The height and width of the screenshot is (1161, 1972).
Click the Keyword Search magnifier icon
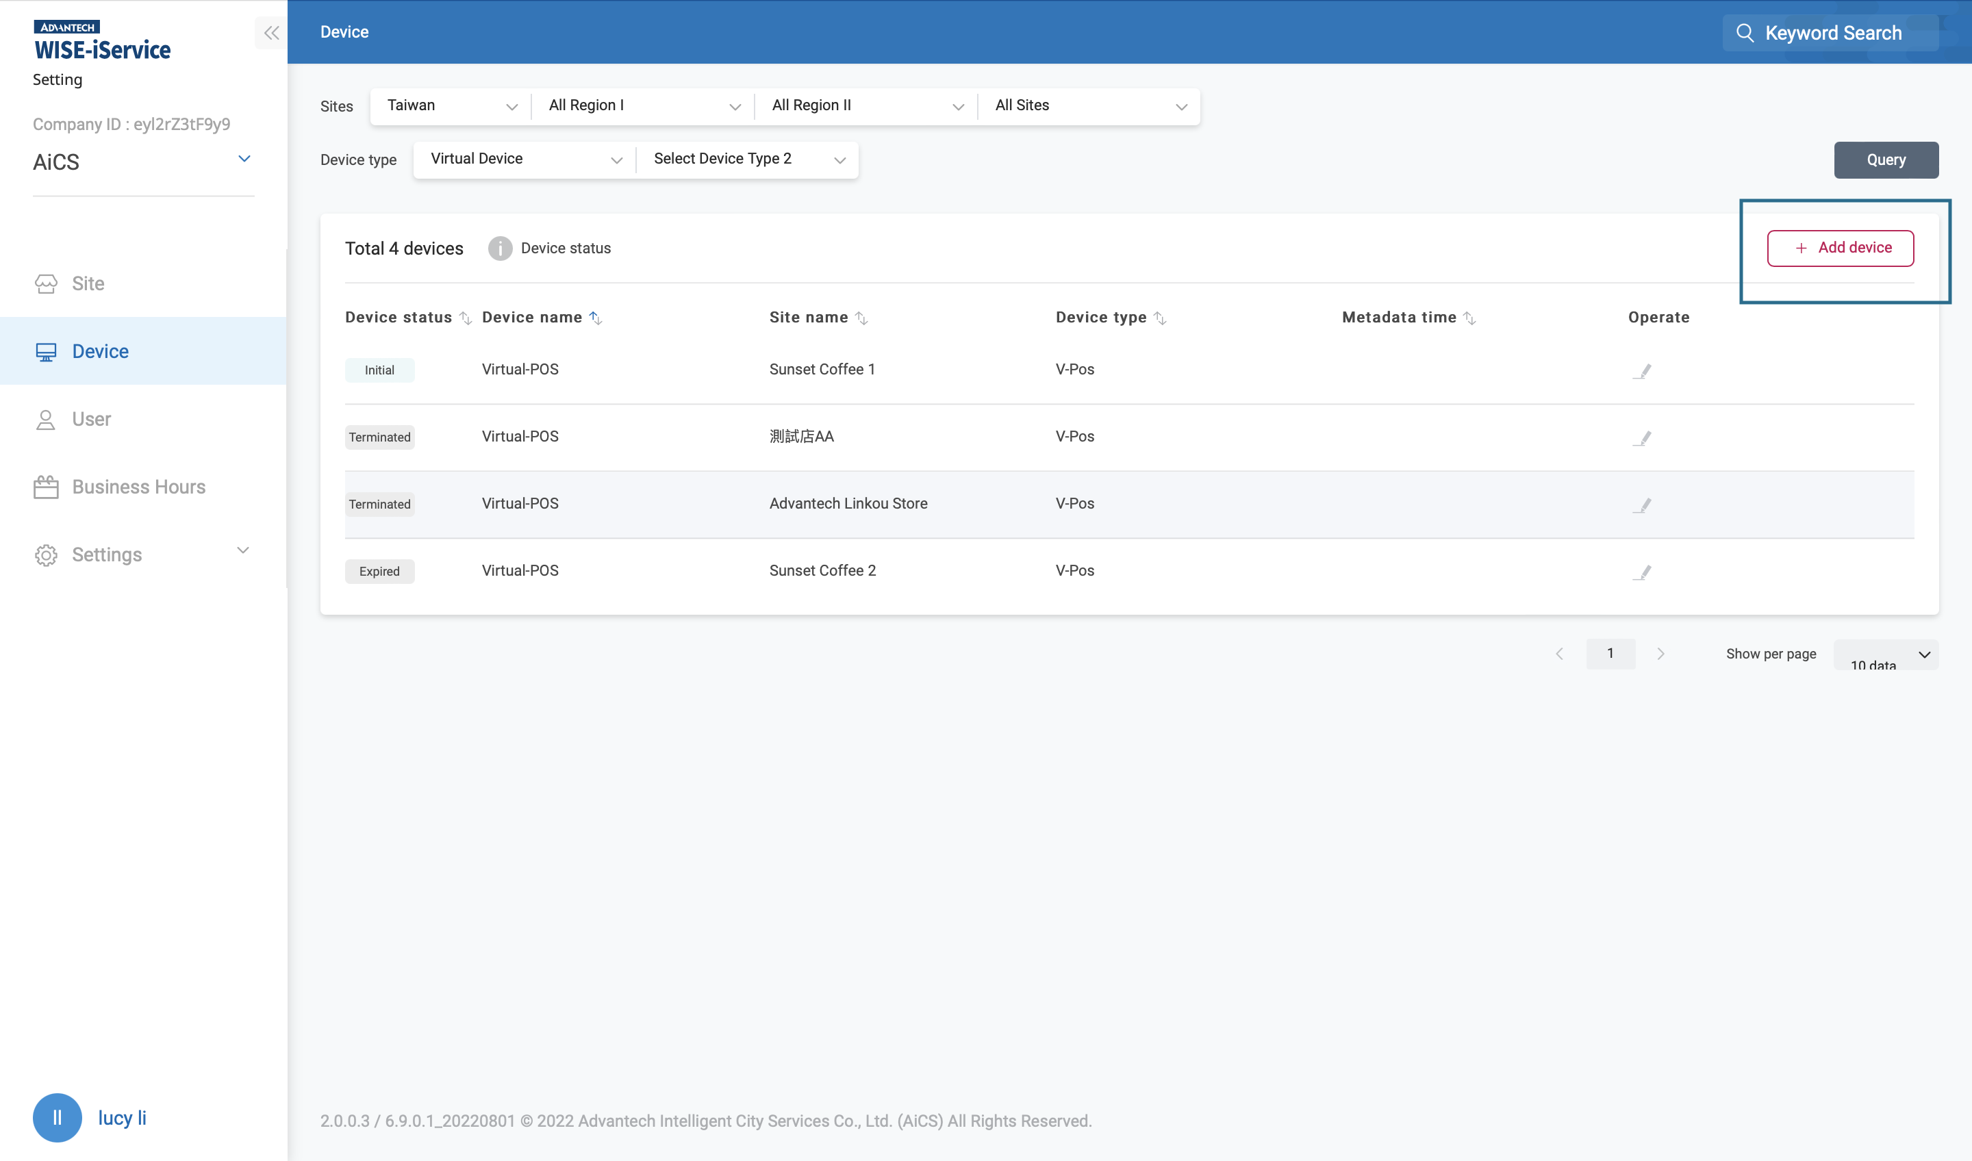(1744, 33)
